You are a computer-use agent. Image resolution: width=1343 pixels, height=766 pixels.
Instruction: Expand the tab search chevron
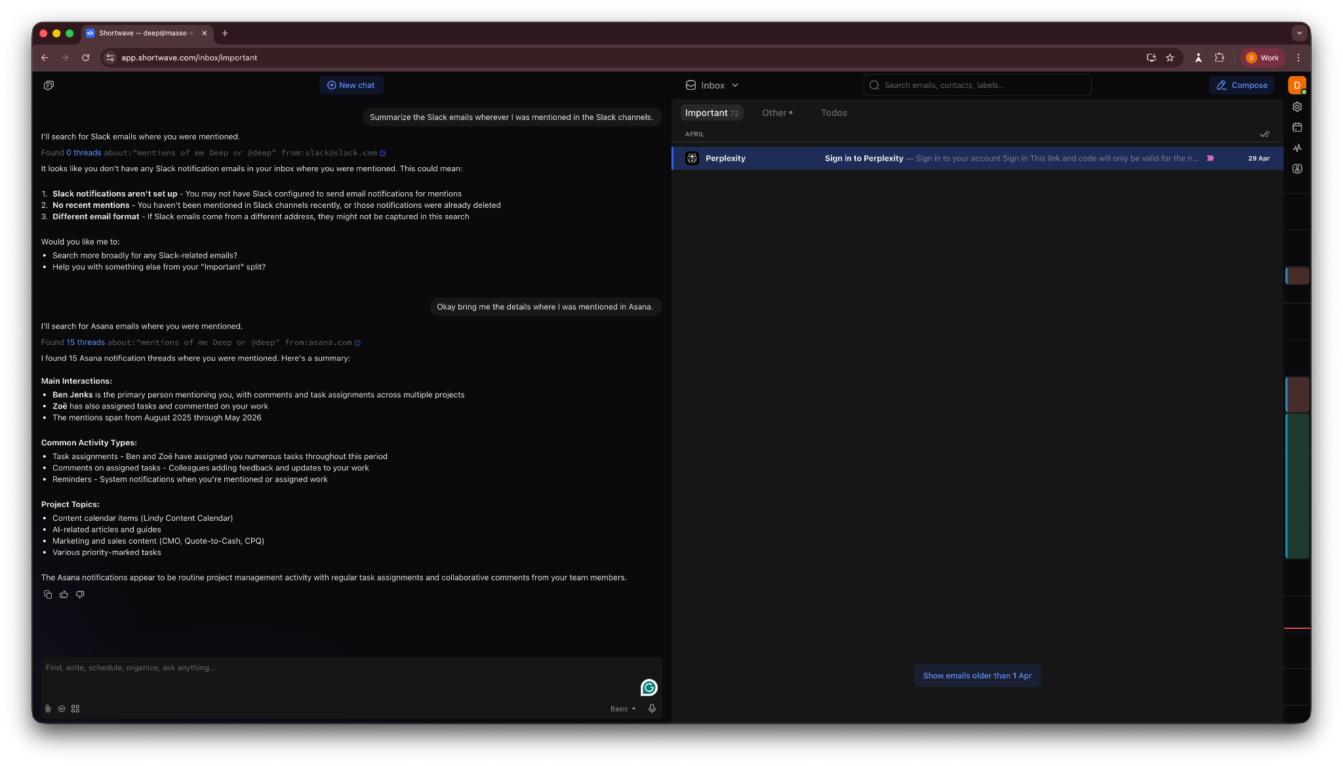click(1299, 33)
